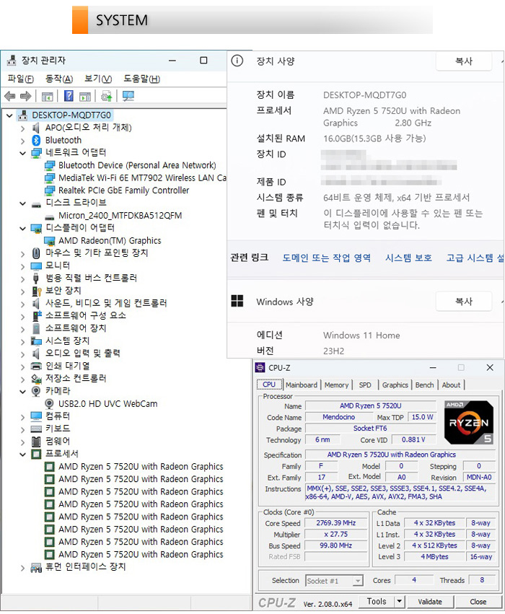Image resolution: width=505 pixels, height=614 pixels.
Task: Click the CPU-Z title bar app icon
Action: pyautogui.click(x=260, y=368)
